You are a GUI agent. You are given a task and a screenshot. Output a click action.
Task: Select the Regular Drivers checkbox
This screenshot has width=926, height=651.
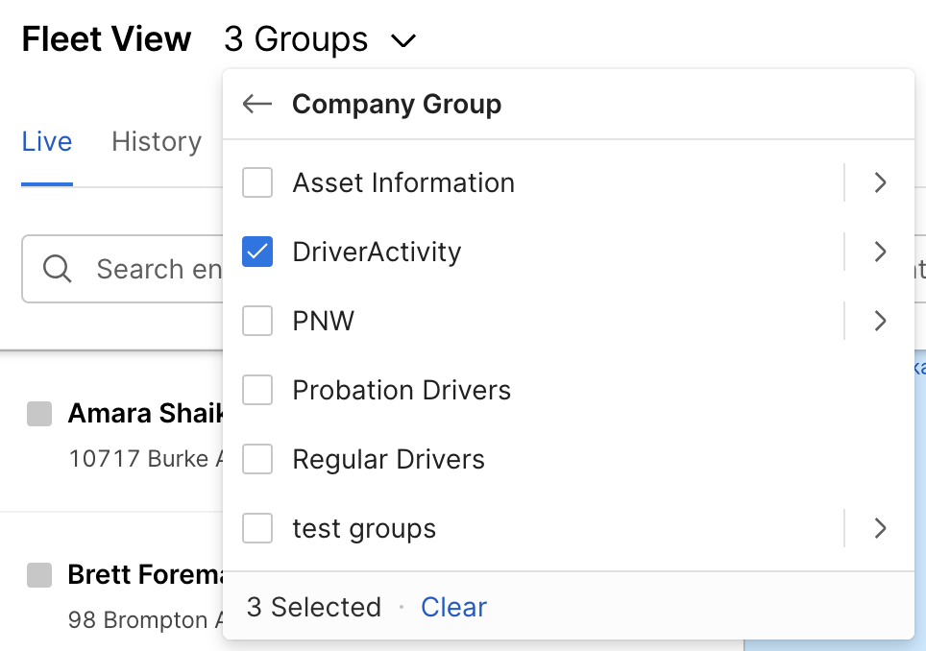pos(257,459)
